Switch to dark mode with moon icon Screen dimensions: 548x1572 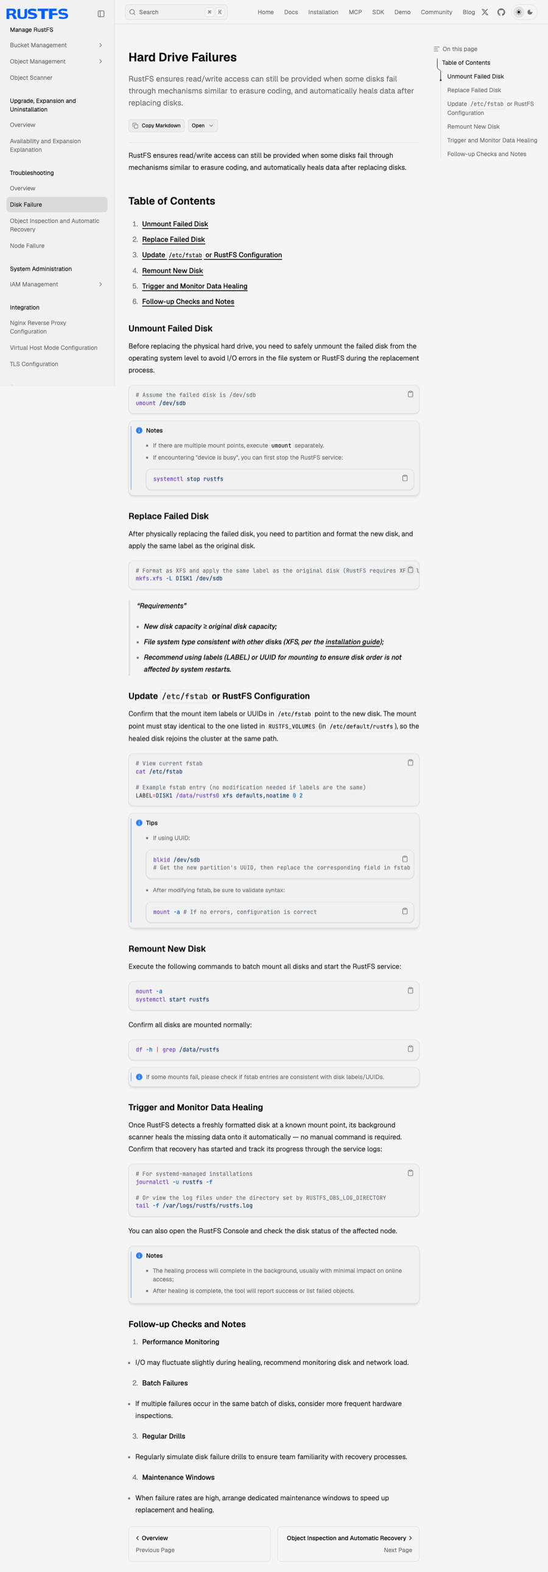(x=530, y=12)
